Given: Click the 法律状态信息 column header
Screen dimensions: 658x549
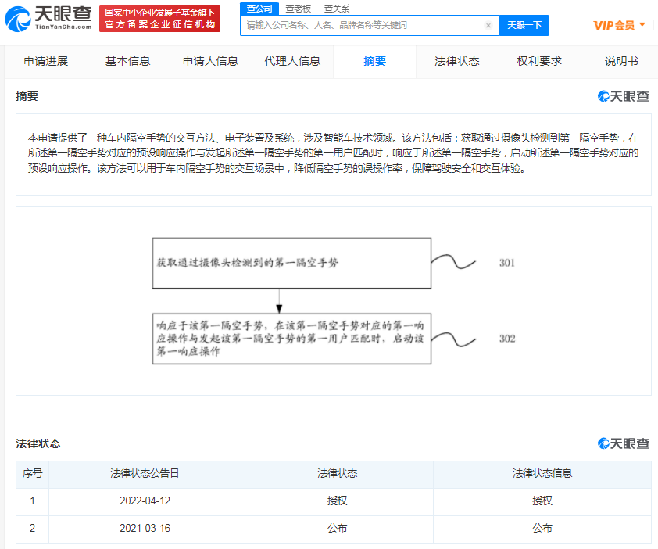Looking at the screenshot, I should point(542,474).
